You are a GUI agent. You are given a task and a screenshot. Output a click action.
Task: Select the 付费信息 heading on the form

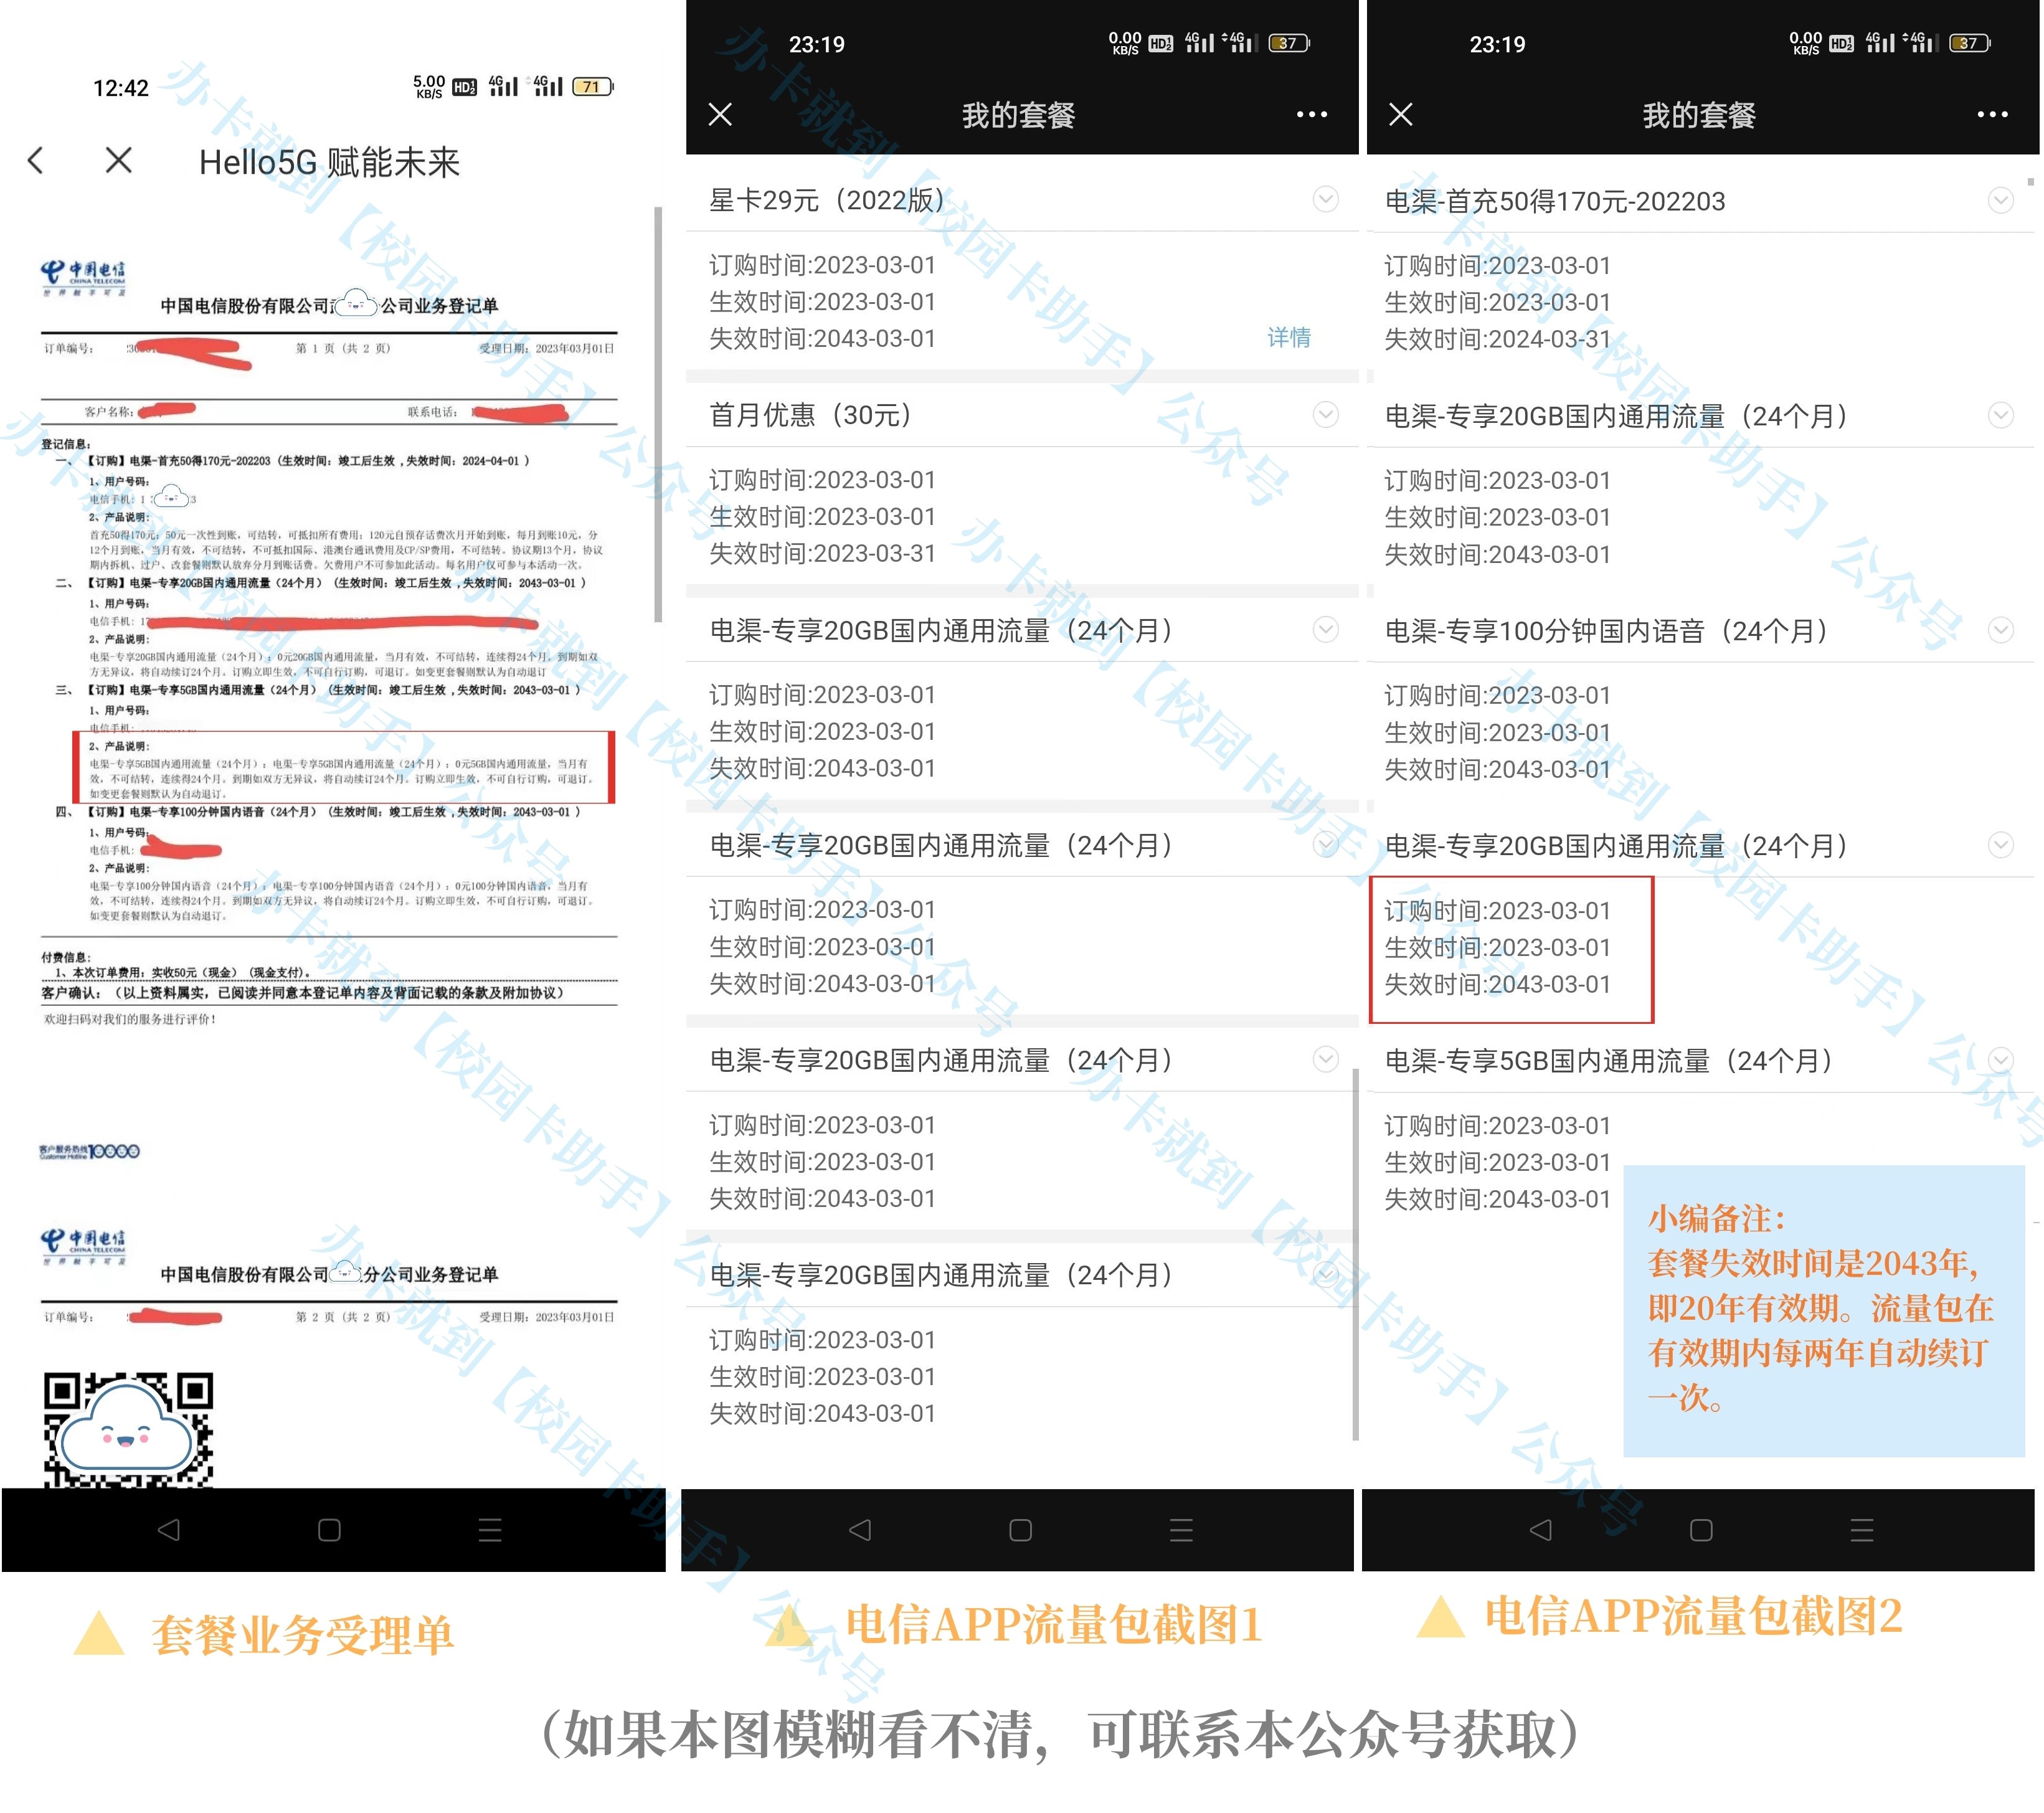coord(66,957)
